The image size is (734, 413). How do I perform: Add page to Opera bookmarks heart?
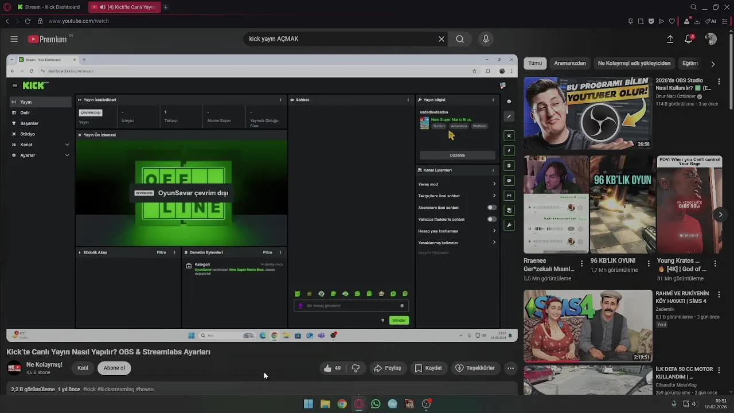click(x=671, y=21)
